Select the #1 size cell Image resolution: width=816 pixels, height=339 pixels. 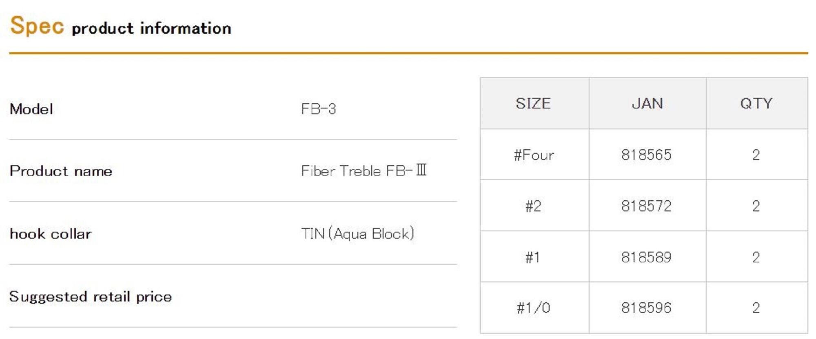pos(533,257)
